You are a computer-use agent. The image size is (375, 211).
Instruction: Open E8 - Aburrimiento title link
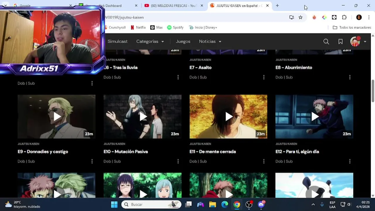pyautogui.click(x=294, y=67)
